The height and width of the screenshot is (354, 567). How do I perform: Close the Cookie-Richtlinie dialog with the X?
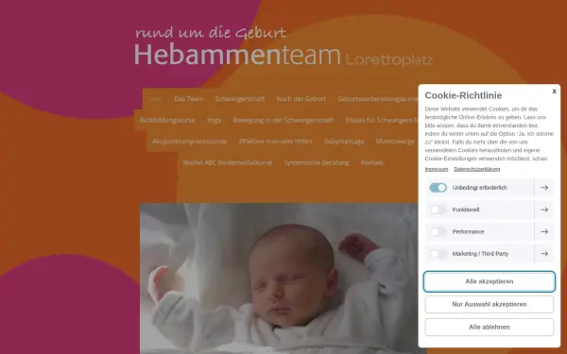pos(554,92)
